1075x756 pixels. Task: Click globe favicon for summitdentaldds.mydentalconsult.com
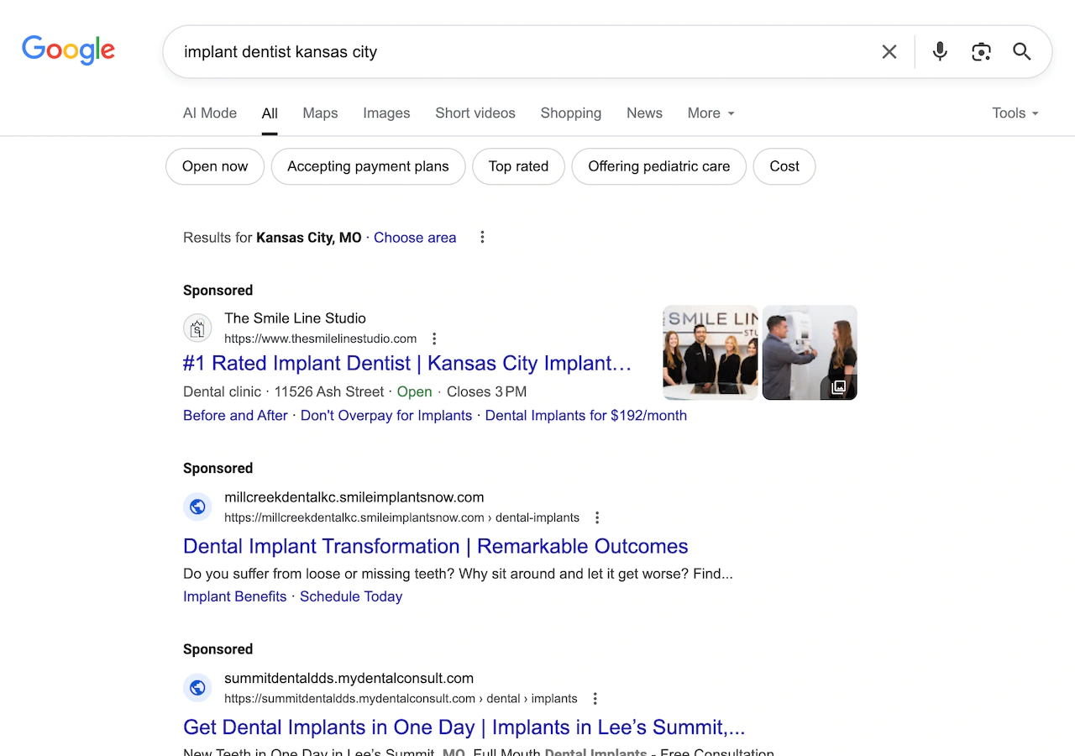point(197,688)
